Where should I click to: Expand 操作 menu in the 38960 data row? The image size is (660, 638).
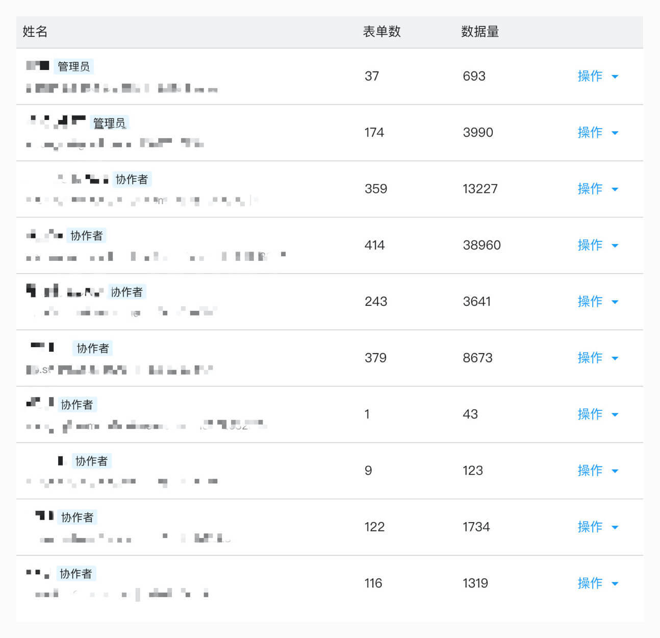click(x=597, y=245)
